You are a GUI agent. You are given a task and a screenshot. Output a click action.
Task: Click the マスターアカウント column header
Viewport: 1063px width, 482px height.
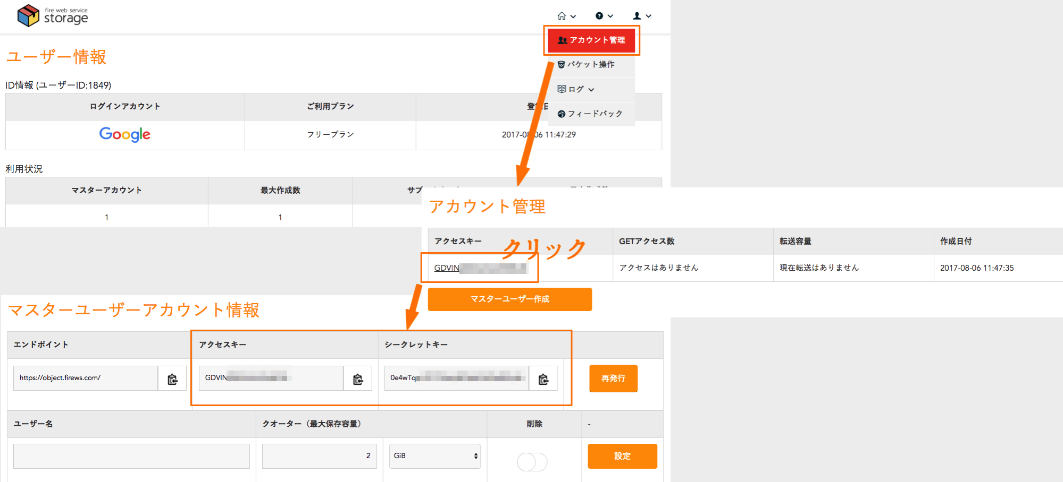click(x=107, y=191)
